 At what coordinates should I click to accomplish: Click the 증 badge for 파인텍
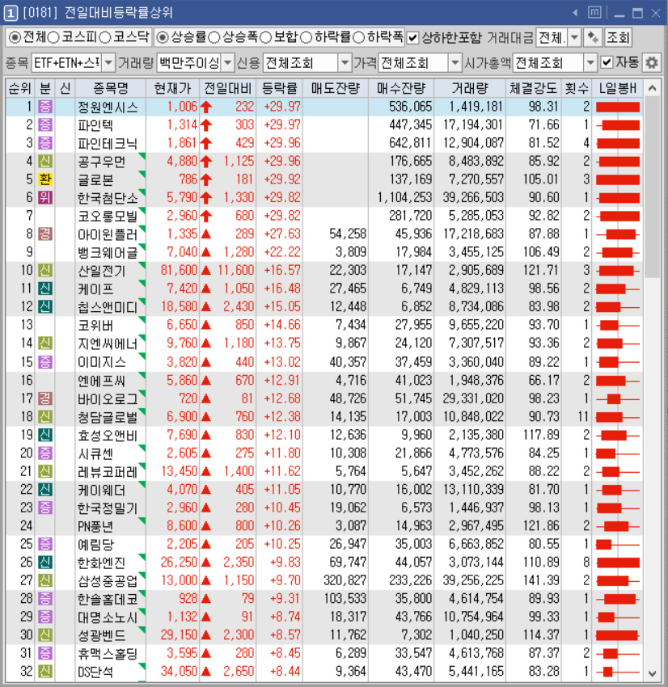(45, 124)
